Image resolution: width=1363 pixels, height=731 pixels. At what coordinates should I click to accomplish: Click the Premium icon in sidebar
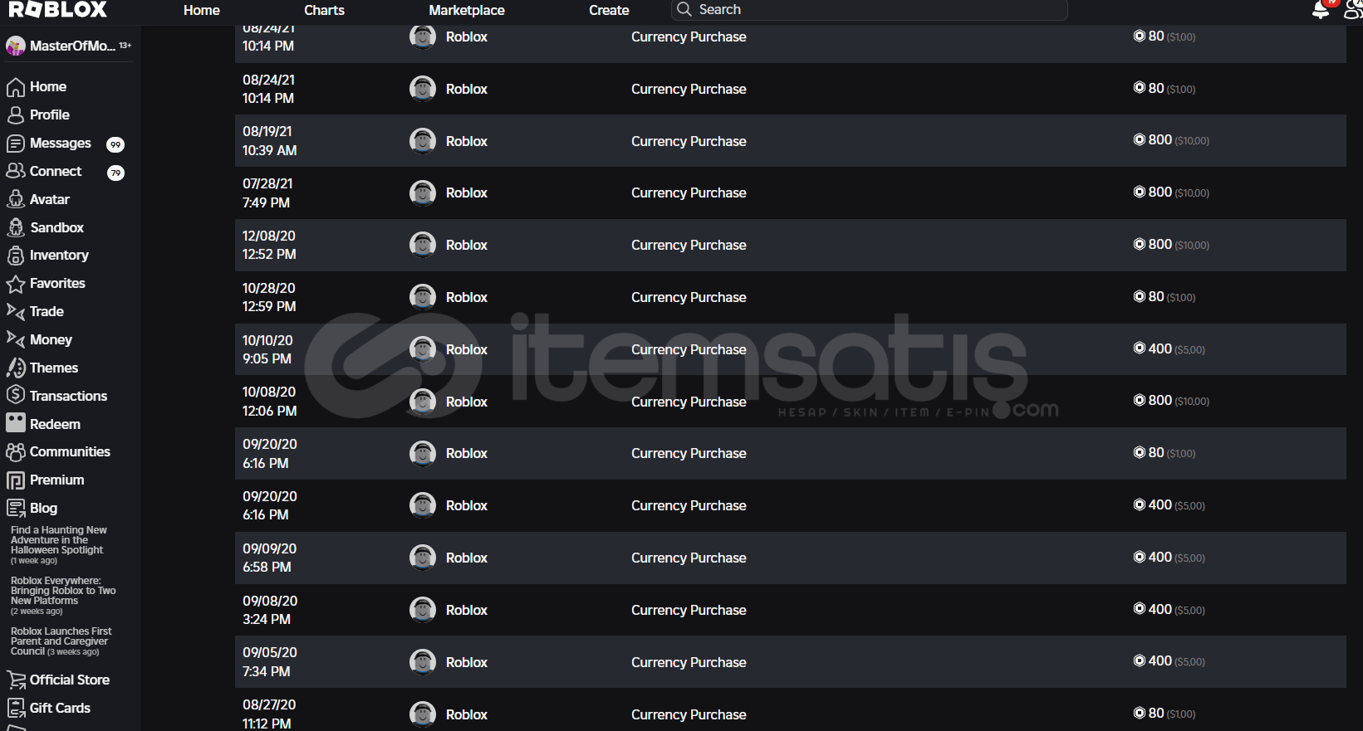16,480
